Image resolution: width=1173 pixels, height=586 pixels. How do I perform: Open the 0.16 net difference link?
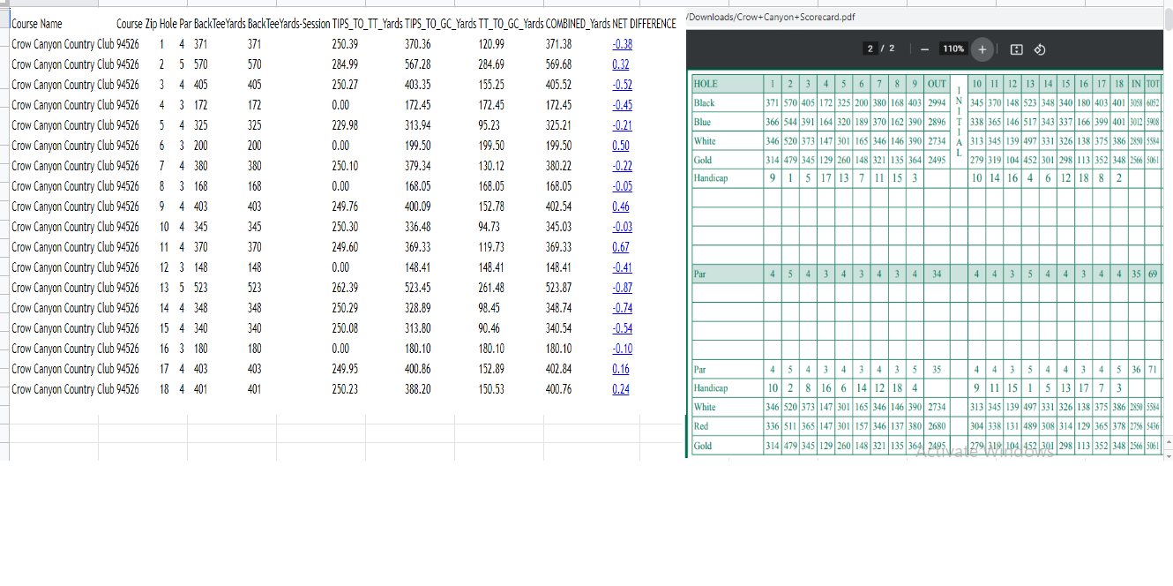pyautogui.click(x=621, y=369)
